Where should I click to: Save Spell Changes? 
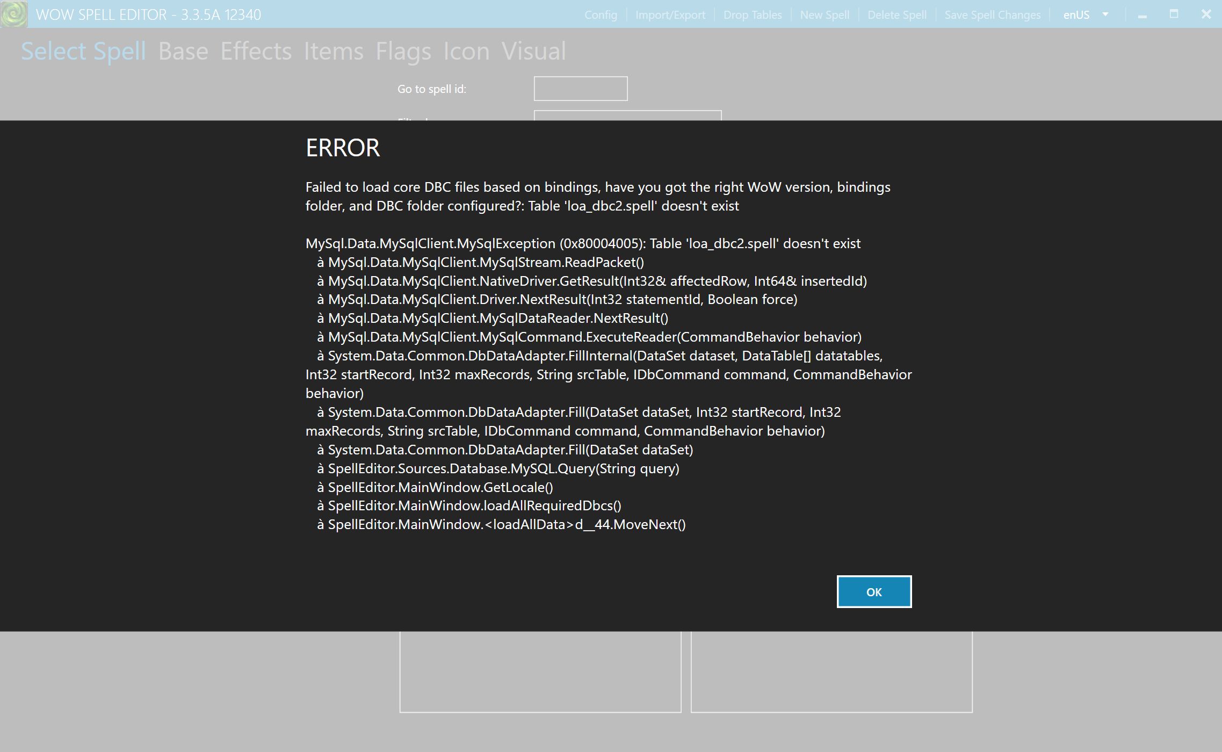tap(992, 15)
